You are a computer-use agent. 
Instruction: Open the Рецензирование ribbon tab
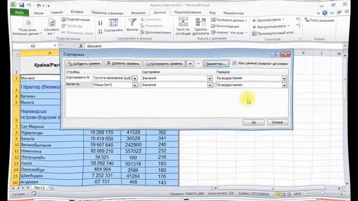(188, 12)
